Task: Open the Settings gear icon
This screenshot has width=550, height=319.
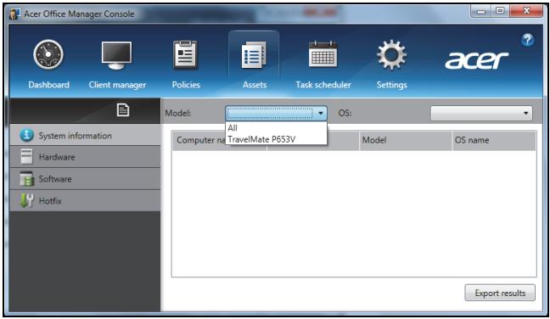Action: pyautogui.click(x=391, y=54)
